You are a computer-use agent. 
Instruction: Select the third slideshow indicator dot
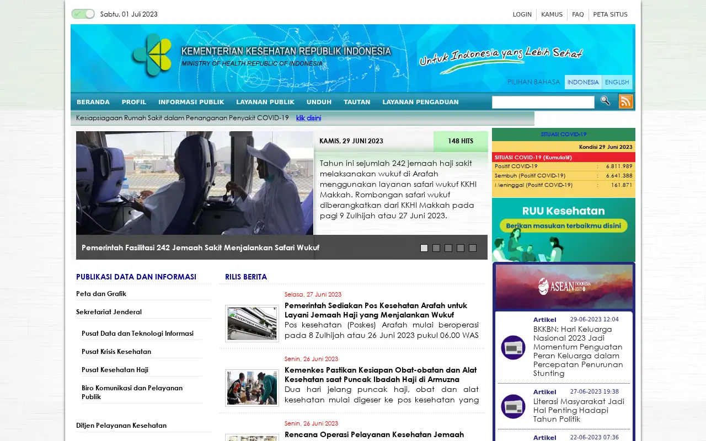[448, 248]
